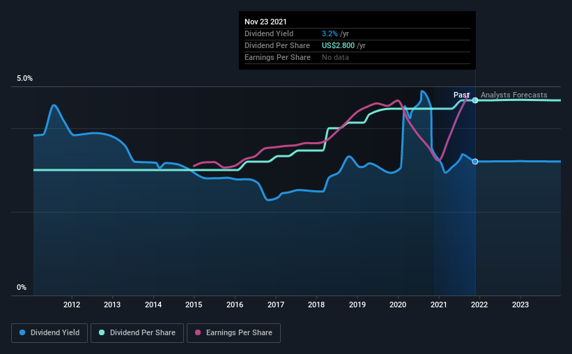The height and width of the screenshot is (354, 572).
Task: Click the teal Dividend Per Share legend dot
Action: [x=102, y=332]
